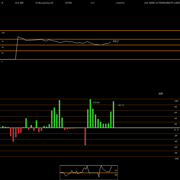
Task: Click the MR axis label '-100'
Action: (x=176, y=159)
